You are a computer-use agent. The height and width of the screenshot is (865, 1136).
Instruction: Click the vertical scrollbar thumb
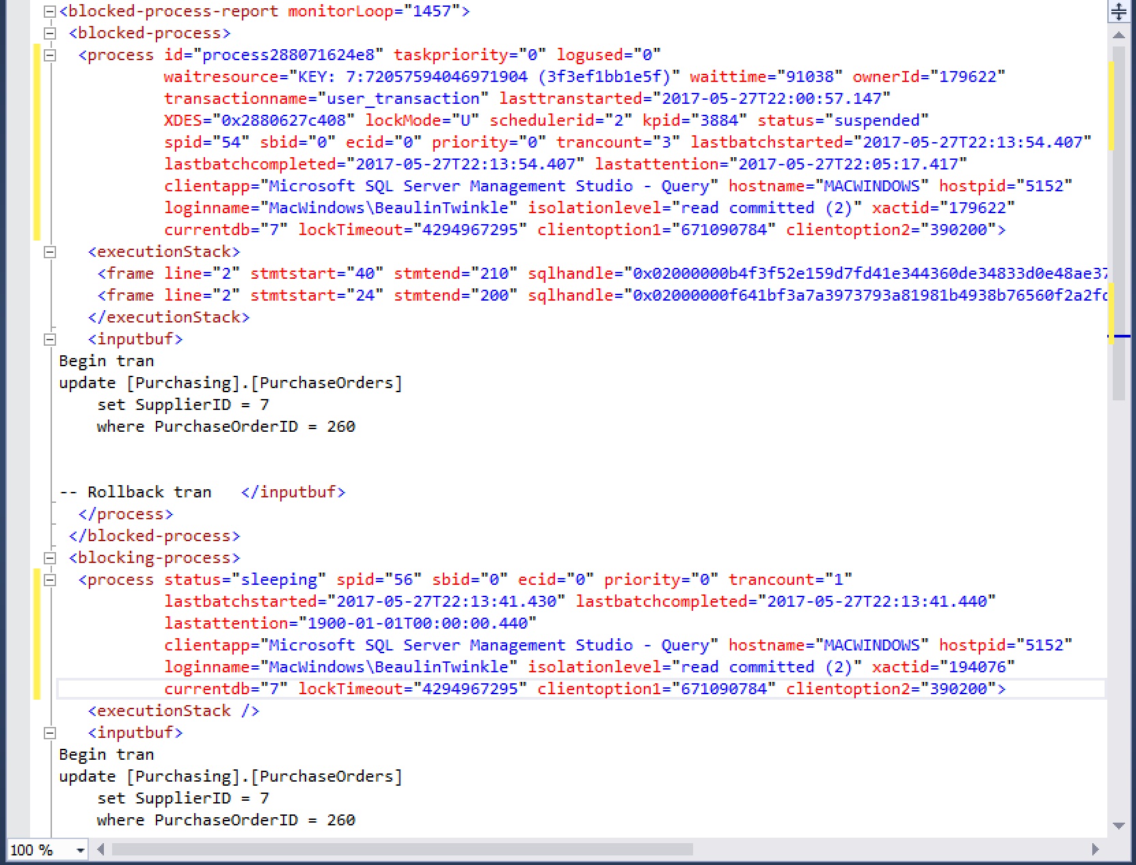pos(1118,223)
